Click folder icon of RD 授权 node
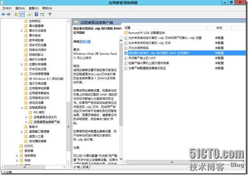Image resolution: width=248 pixels, height=175 pixels. (x=30, y=112)
